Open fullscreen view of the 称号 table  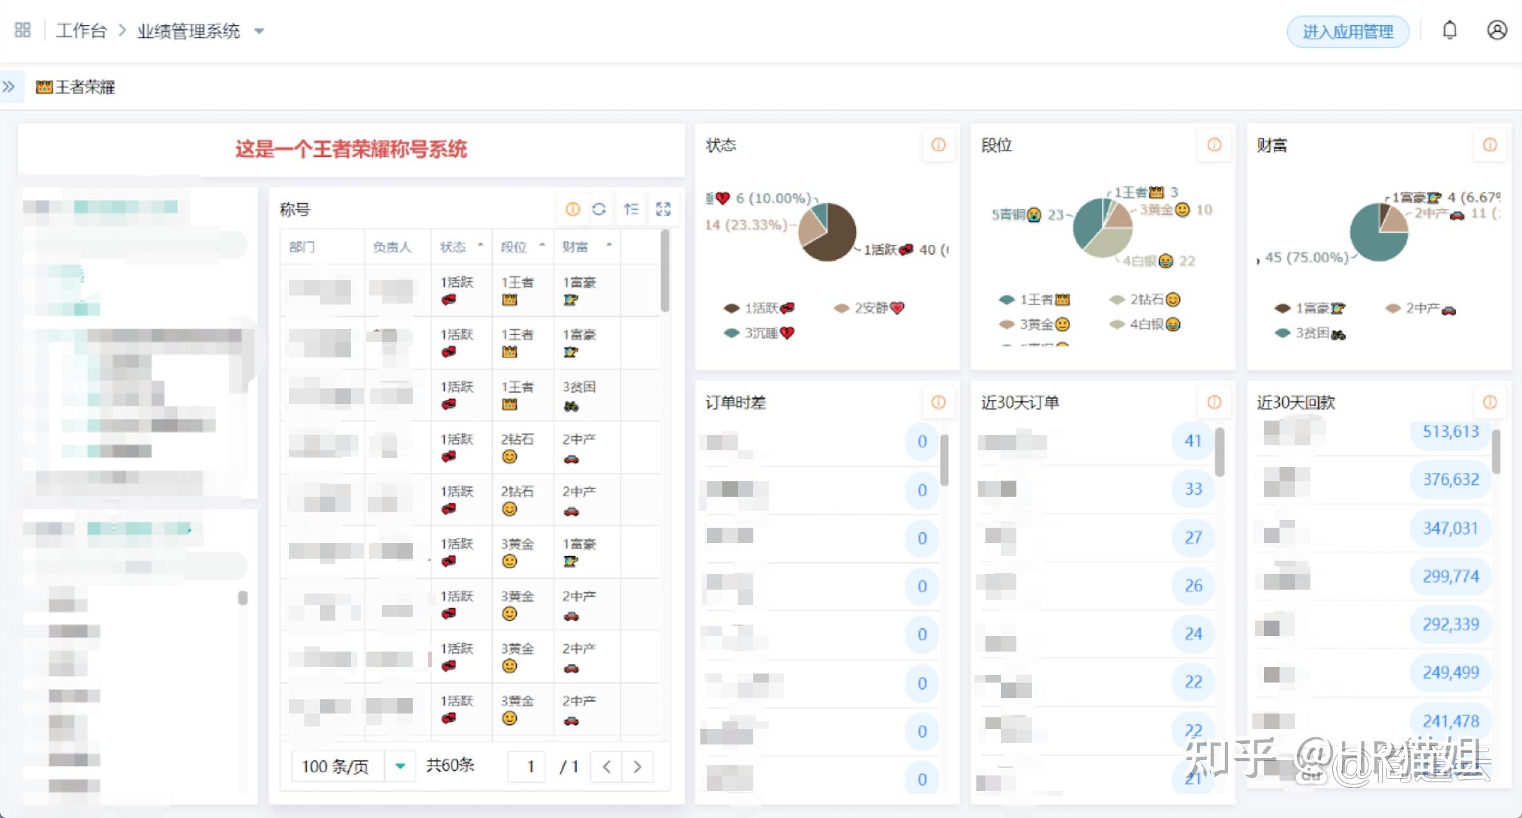click(x=664, y=209)
